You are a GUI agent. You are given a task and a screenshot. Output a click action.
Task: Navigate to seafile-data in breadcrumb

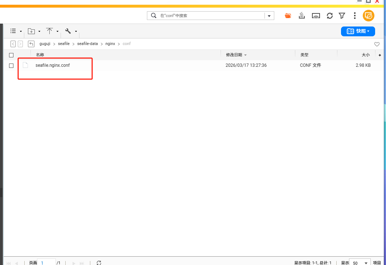coord(87,44)
